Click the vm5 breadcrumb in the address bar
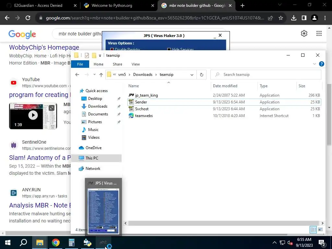332x249 pixels. point(122,75)
